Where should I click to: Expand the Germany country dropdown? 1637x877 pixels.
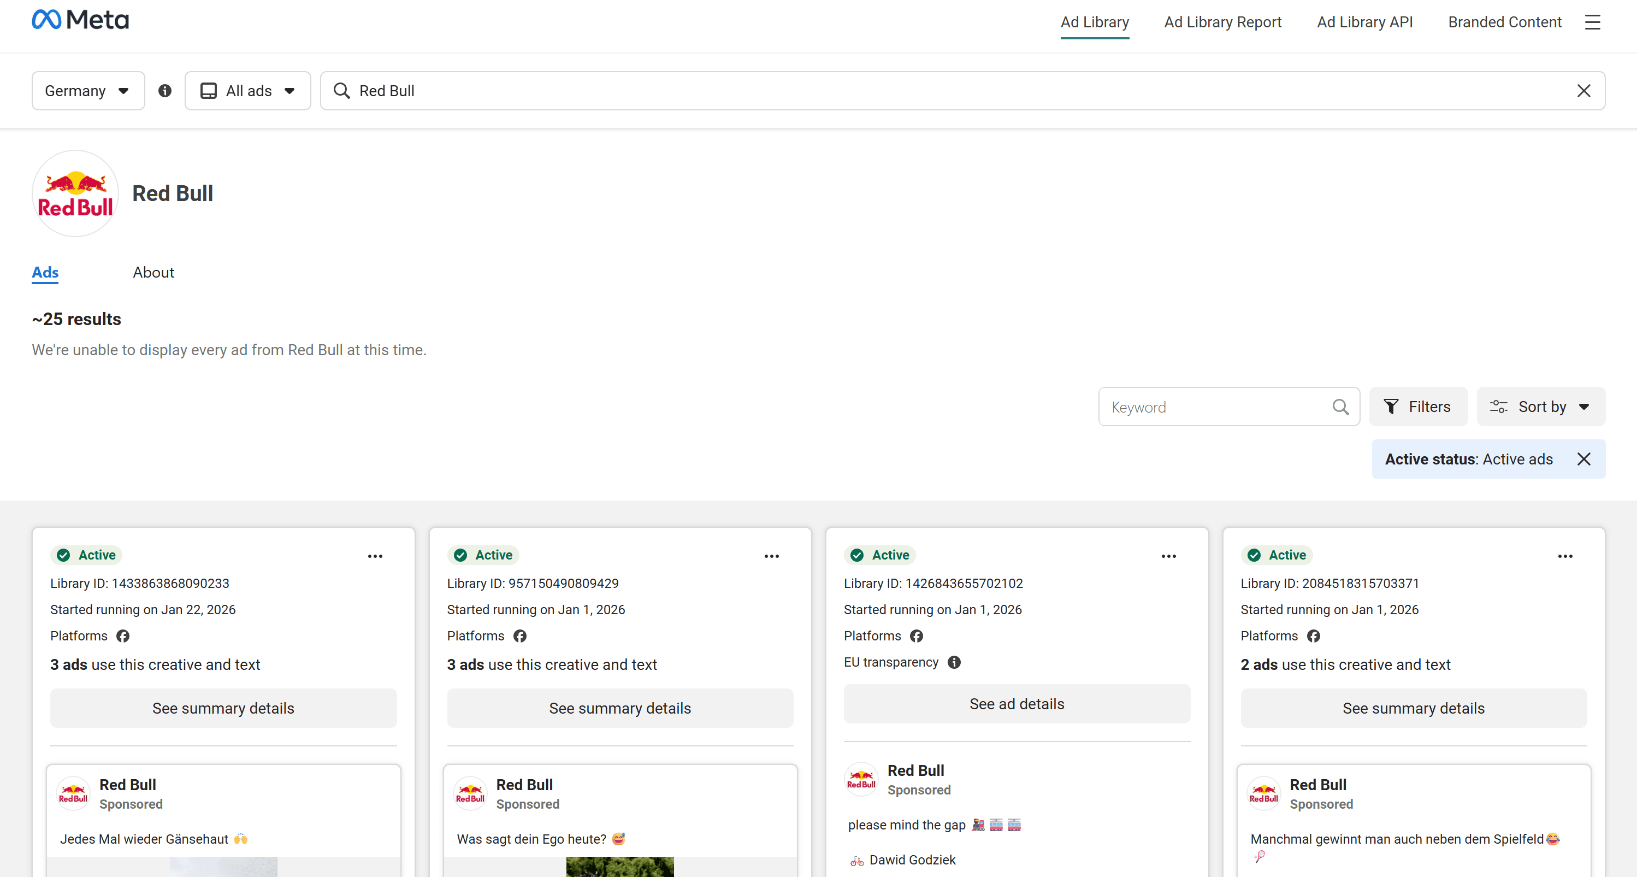click(x=88, y=91)
